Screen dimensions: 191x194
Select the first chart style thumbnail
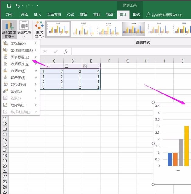(x=58, y=29)
